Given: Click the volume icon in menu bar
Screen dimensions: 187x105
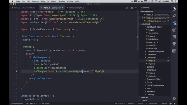Looking at the screenshot, I should tap(160, 1).
